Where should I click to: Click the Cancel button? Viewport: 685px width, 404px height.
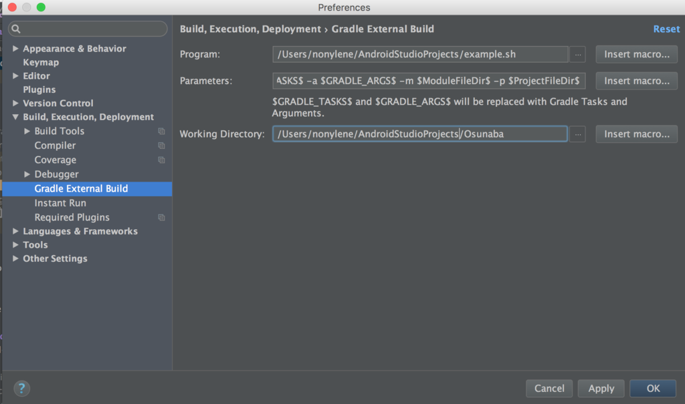pyautogui.click(x=549, y=388)
